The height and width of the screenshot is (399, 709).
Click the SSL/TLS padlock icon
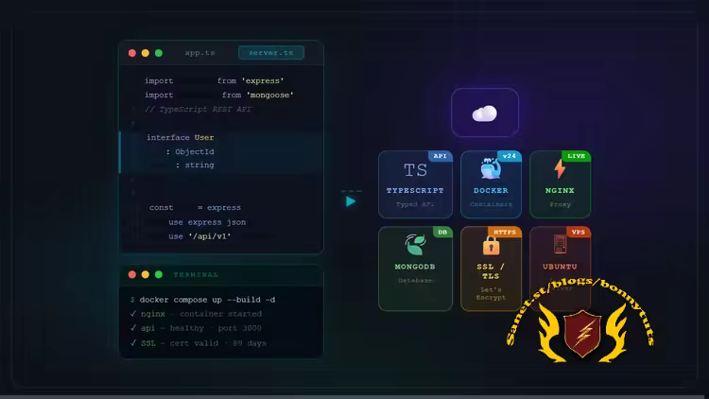pos(491,246)
